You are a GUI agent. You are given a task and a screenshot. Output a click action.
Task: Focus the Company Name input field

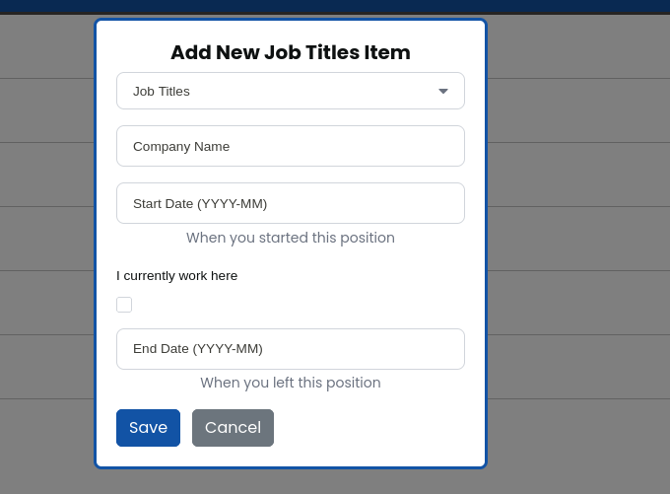point(290,146)
